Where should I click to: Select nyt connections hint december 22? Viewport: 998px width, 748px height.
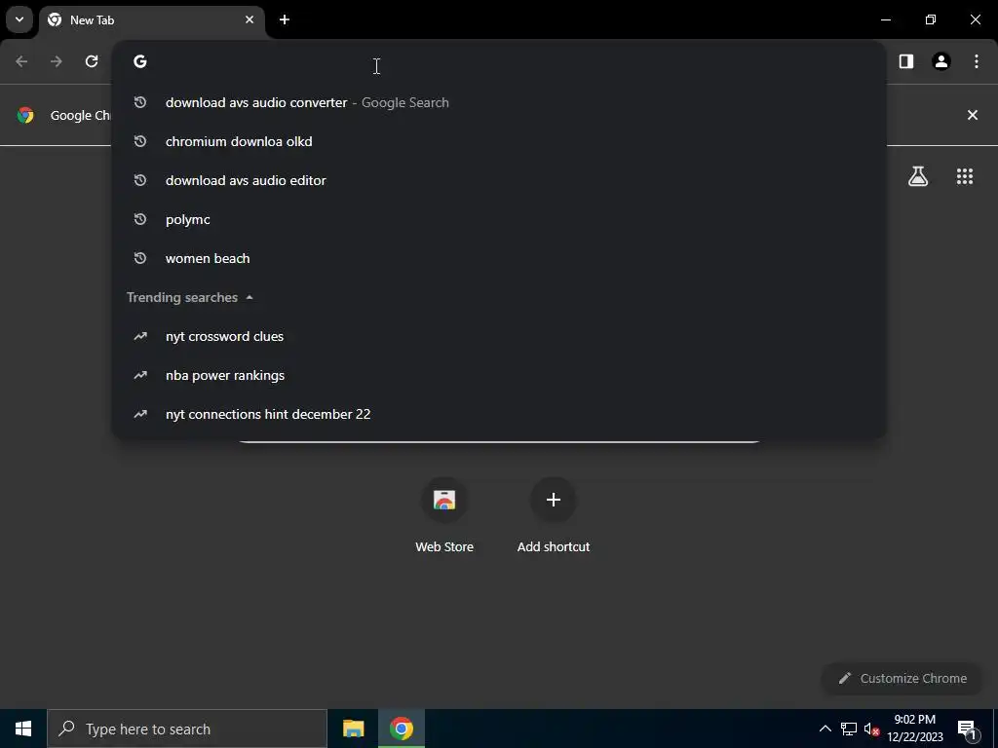click(x=499, y=414)
